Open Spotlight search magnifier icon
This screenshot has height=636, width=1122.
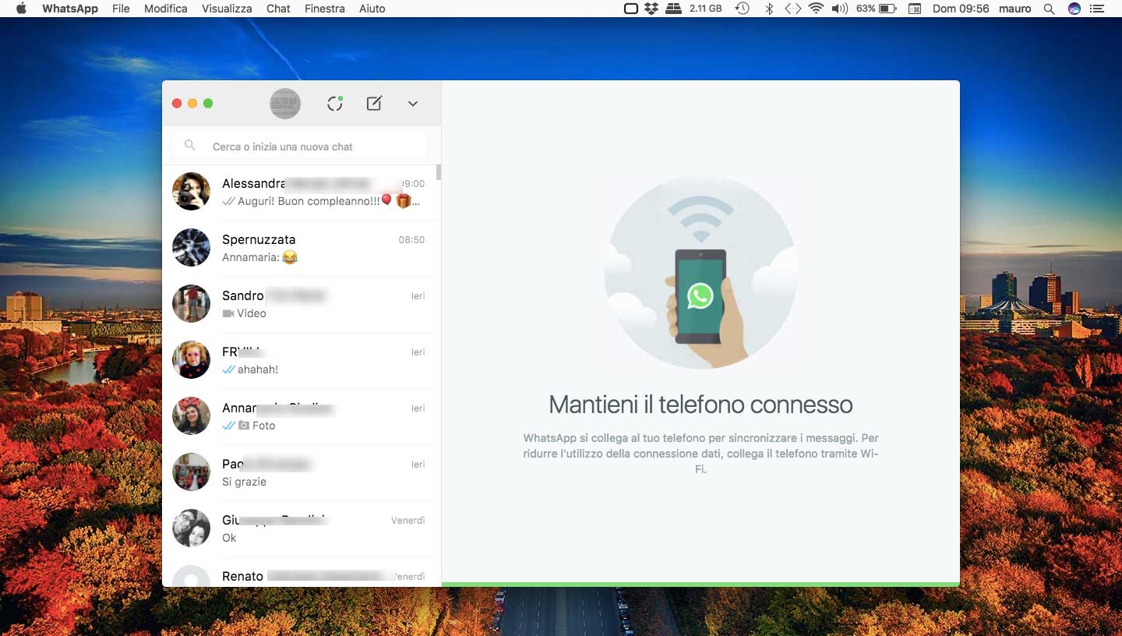click(1050, 9)
